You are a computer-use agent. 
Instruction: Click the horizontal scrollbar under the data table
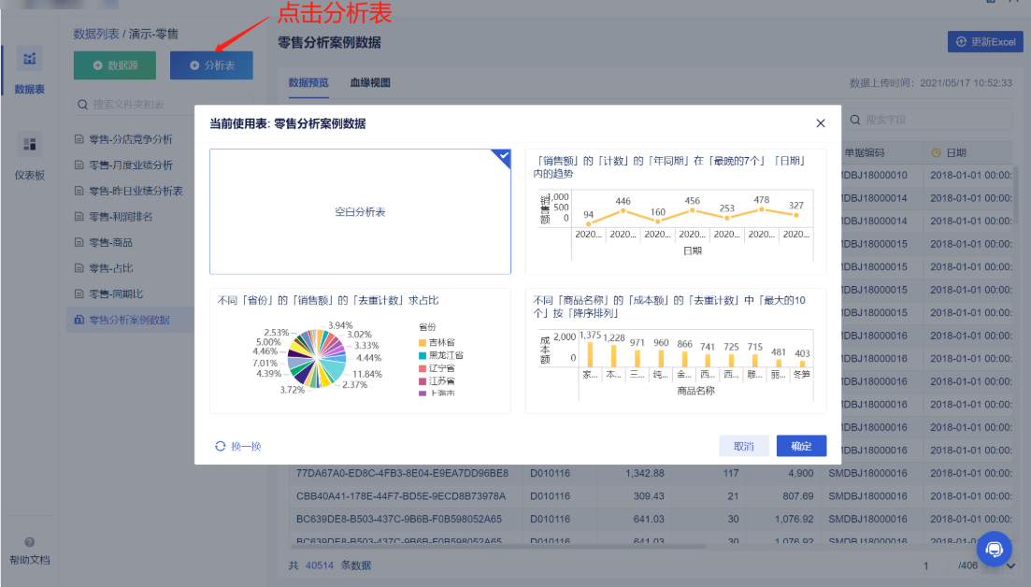(x=498, y=546)
